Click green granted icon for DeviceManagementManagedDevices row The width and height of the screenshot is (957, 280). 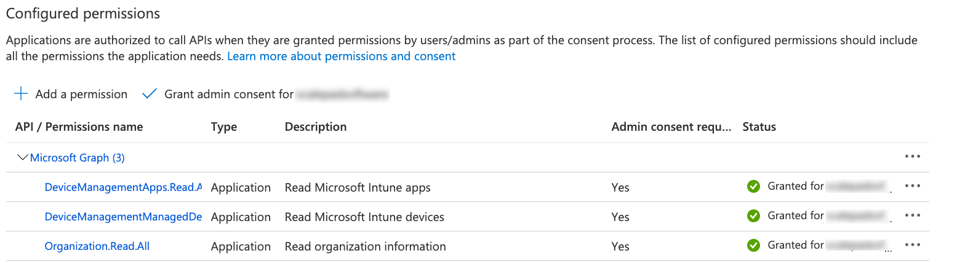[753, 216]
